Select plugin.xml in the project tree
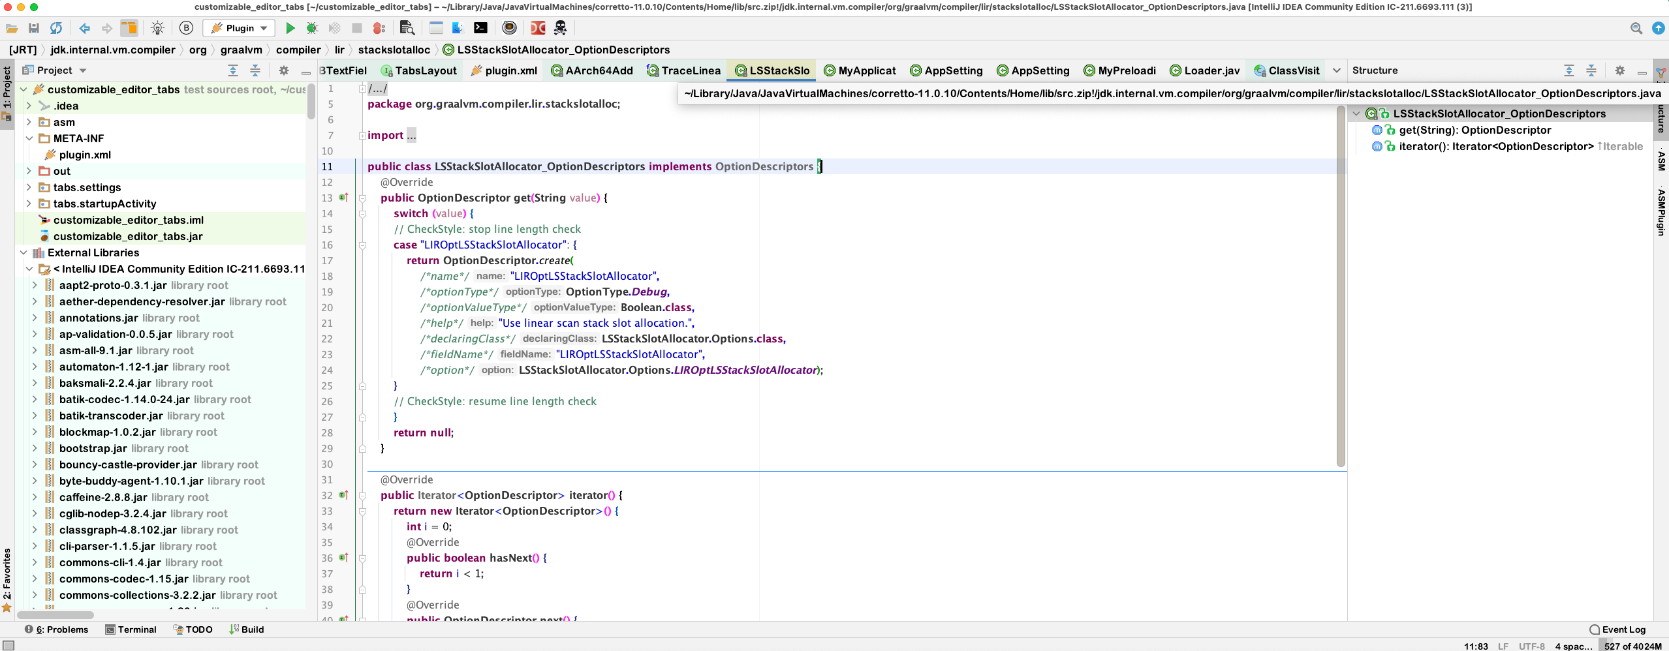 point(85,155)
